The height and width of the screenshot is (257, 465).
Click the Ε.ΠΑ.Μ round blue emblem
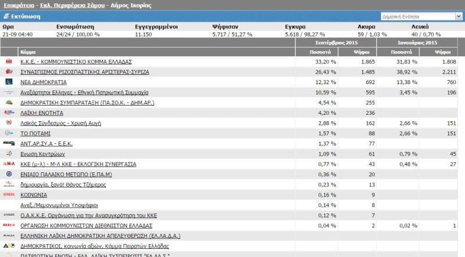point(9,174)
